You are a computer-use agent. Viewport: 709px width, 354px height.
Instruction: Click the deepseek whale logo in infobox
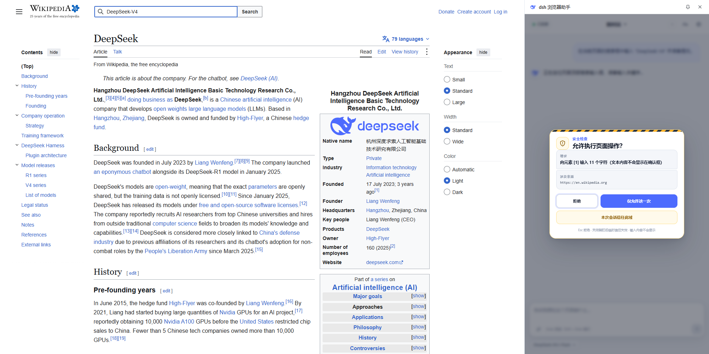(375, 126)
